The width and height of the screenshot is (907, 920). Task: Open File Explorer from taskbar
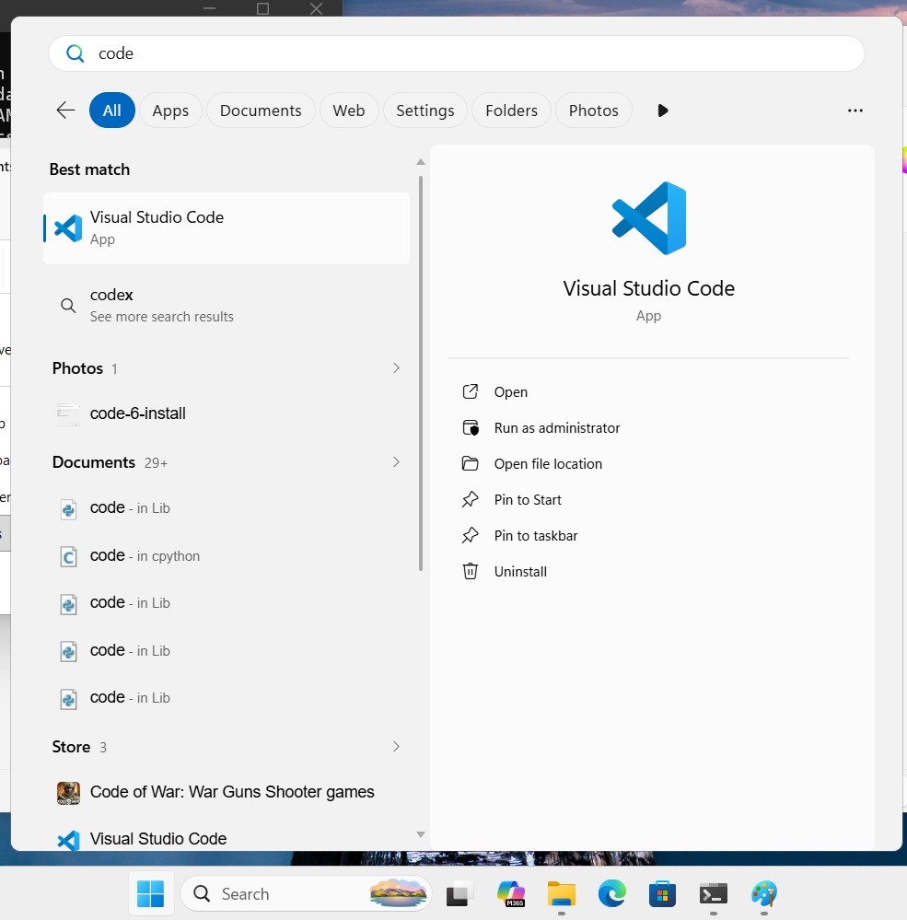click(562, 893)
